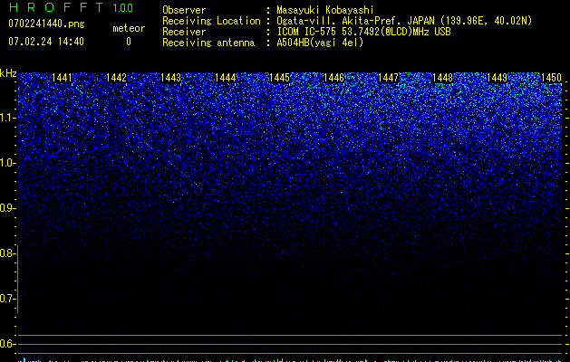Click the meteor count value 0
Screen dimensions: 570x362
tap(129, 42)
